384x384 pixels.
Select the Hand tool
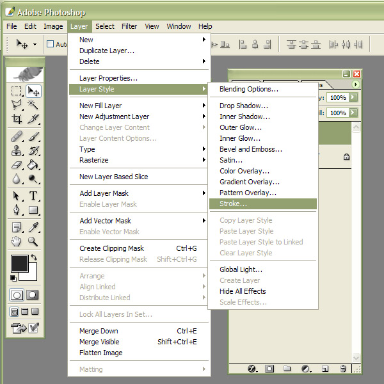click(x=17, y=241)
